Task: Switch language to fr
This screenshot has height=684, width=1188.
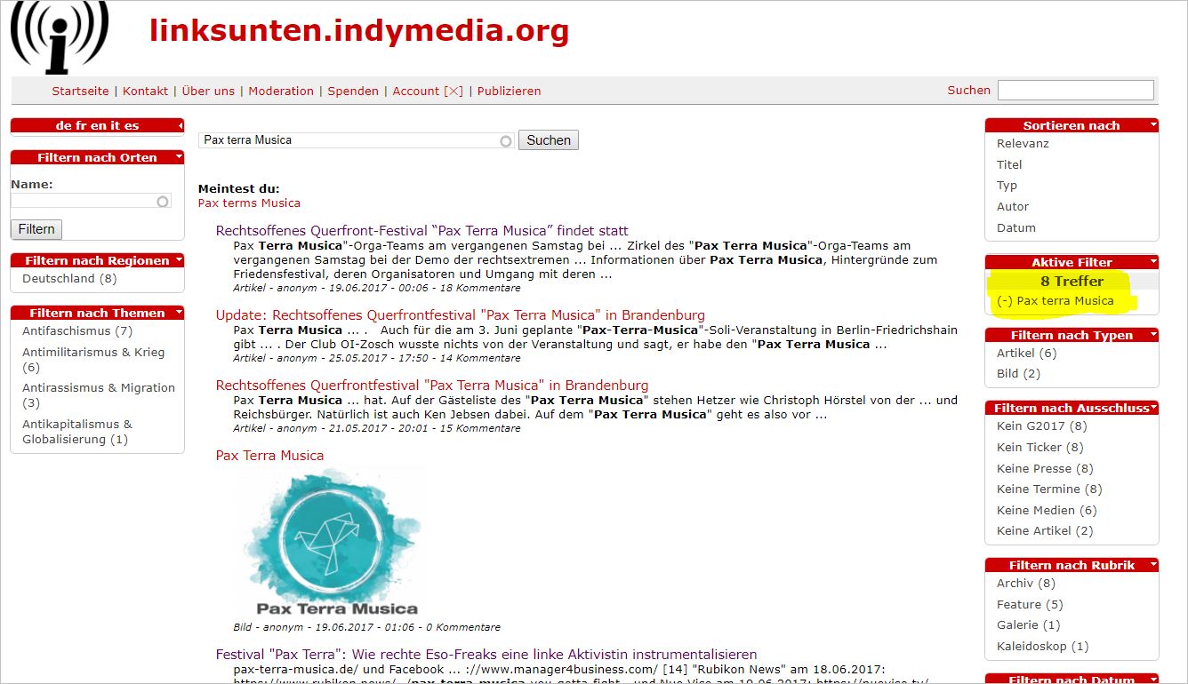Action: click(x=81, y=125)
